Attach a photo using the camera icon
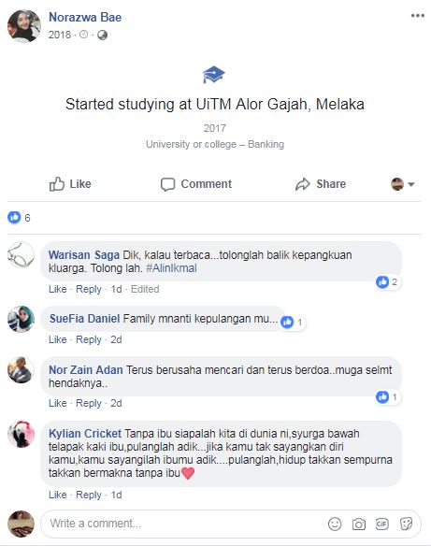431x546 pixels. click(359, 524)
